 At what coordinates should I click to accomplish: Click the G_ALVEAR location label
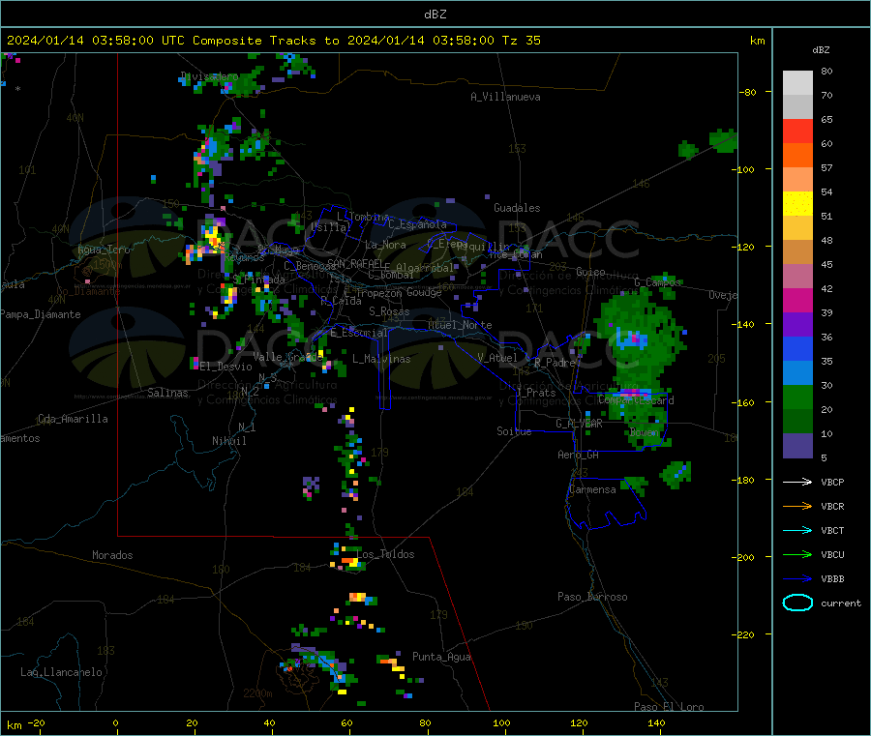tap(580, 424)
